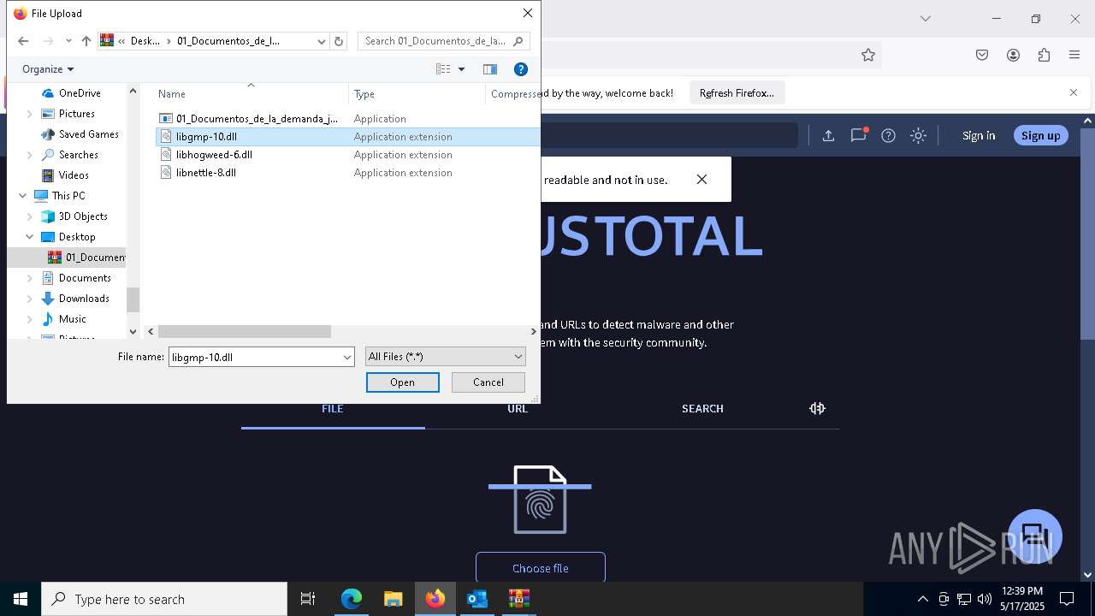
Task: Open recent locations dropdown arrow
Action: [x=68, y=41]
